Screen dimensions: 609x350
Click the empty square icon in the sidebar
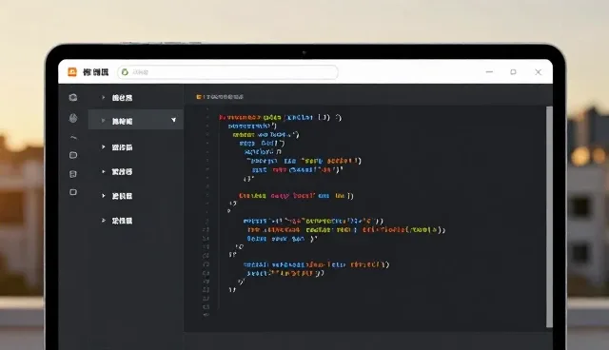pyautogui.click(x=73, y=192)
